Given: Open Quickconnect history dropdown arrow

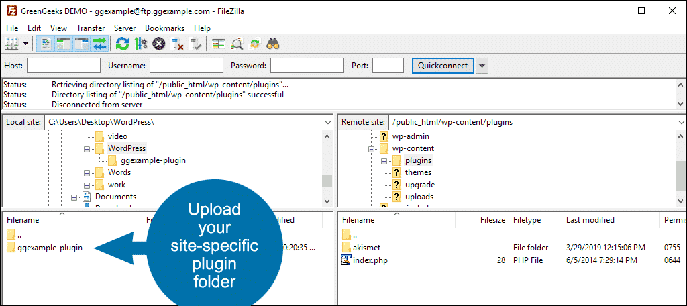Looking at the screenshot, I should (x=482, y=66).
